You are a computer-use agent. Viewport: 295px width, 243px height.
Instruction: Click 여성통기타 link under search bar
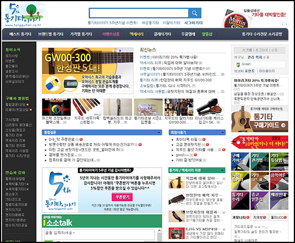point(150,23)
